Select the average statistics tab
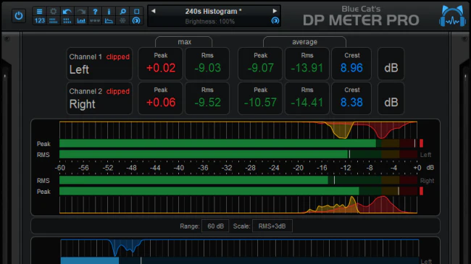The width and height of the screenshot is (471, 264). tap(304, 42)
